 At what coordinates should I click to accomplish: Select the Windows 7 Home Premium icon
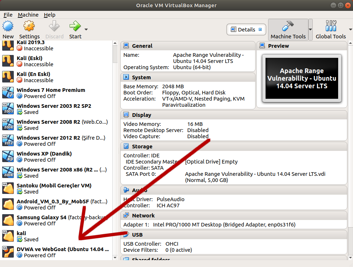(8, 93)
